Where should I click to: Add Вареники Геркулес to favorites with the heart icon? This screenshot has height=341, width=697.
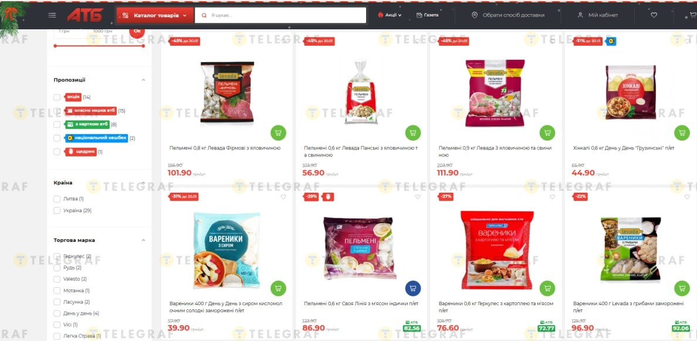(x=552, y=197)
